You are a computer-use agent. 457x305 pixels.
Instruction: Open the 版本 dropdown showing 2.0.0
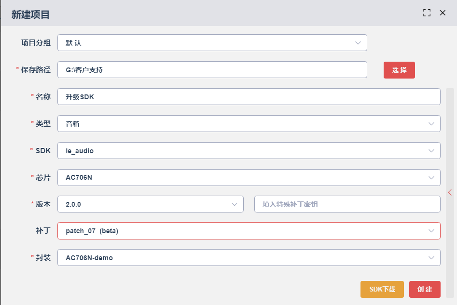151,204
